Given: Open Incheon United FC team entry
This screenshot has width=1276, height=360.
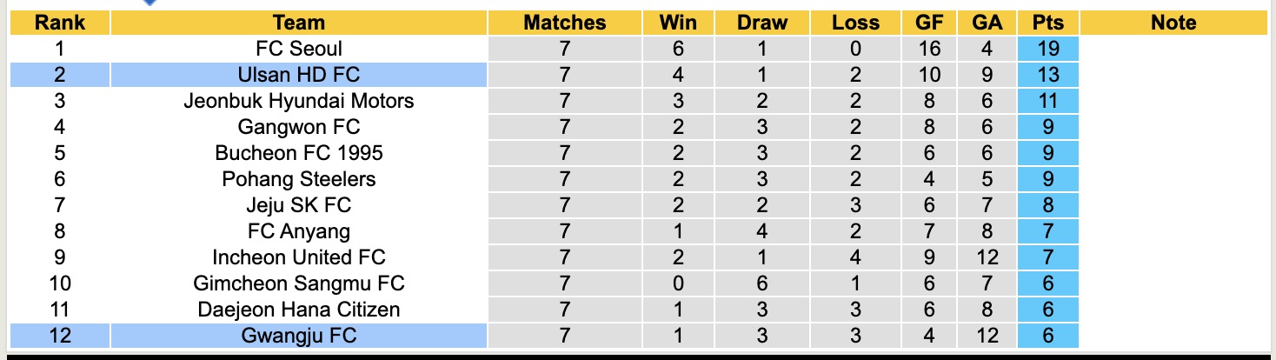Looking at the screenshot, I should (x=298, y=257).
